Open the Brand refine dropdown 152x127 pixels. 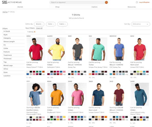point(39,24)
